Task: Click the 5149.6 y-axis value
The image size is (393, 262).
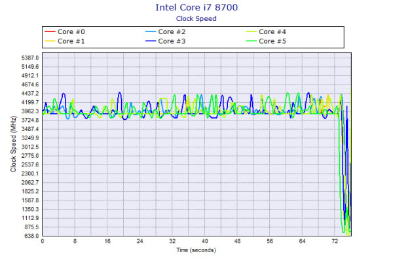Action: point(30,67)
